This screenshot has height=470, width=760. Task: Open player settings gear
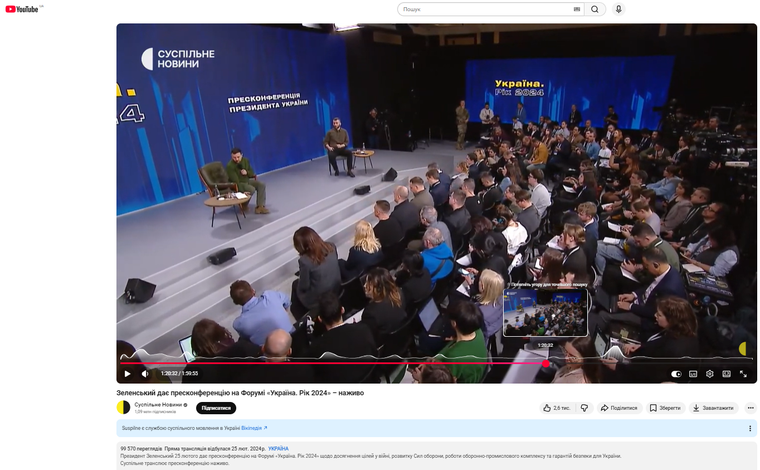click(710, 374)
